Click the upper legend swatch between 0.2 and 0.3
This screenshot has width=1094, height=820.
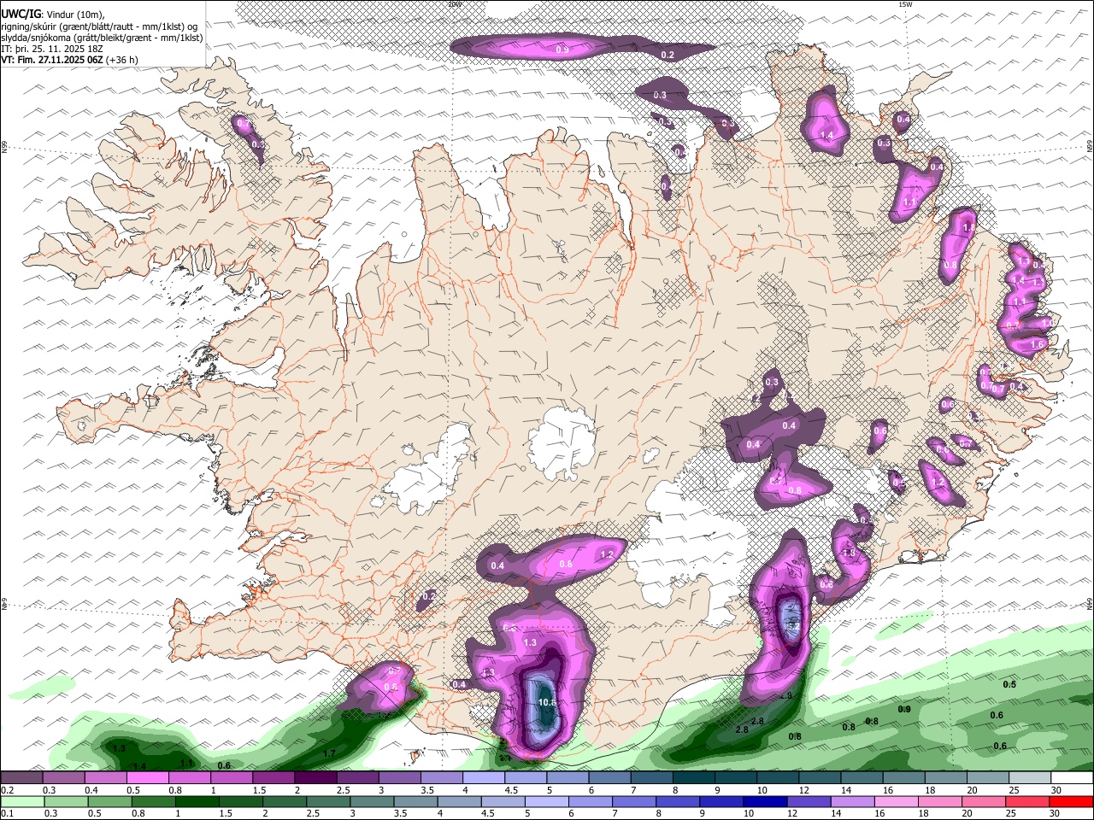coord(21,778)
